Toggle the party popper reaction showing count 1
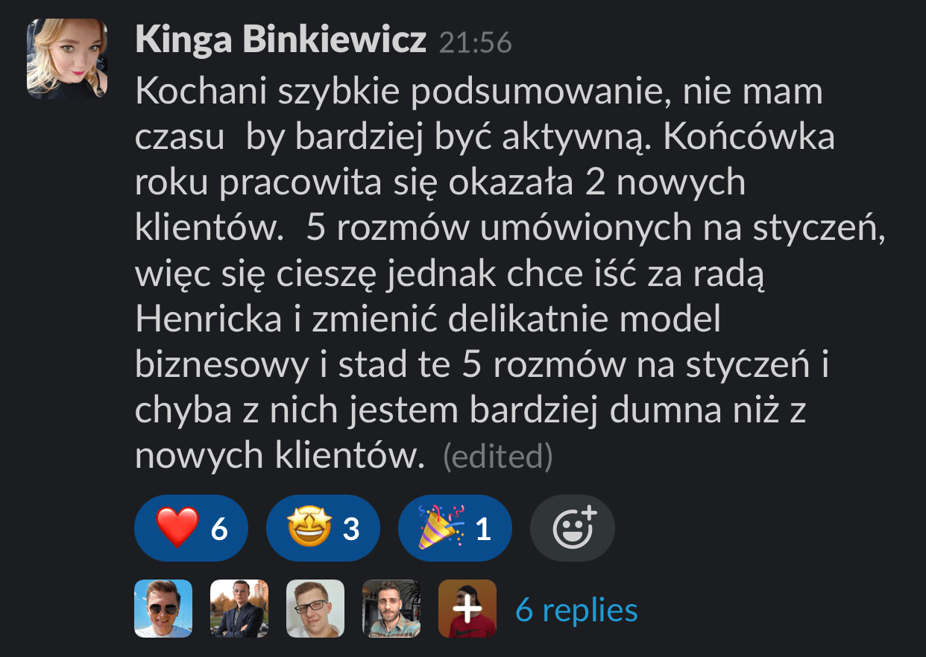Screen dimensions: 926x657 456,528
